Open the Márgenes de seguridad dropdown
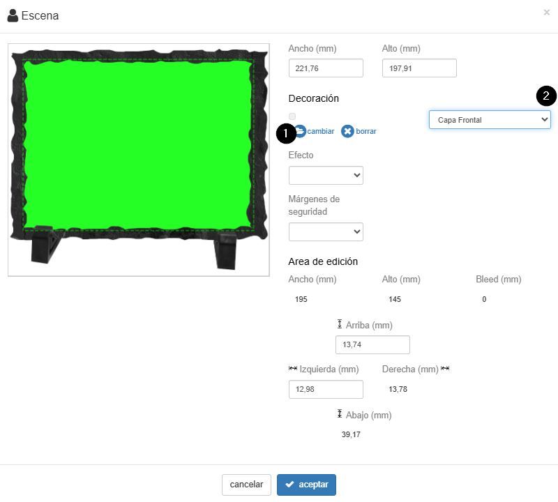The width and height of the screenshot is (558, 502). coord(326,231)
